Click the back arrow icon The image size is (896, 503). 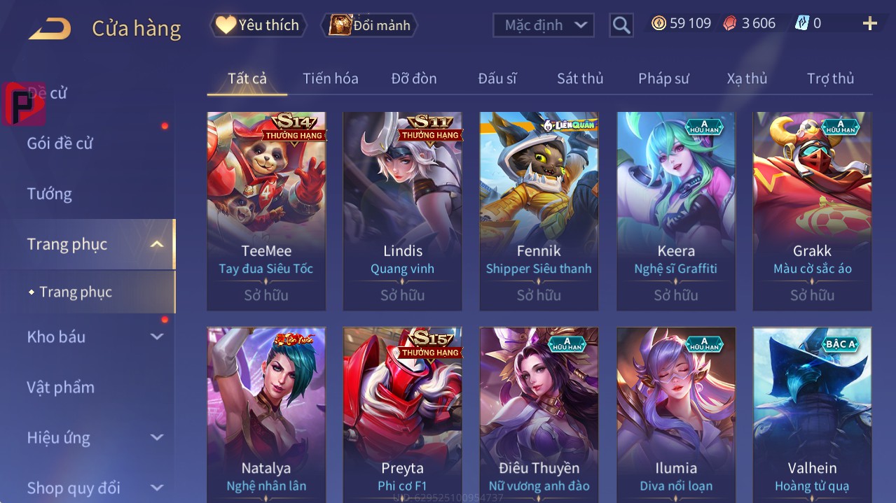click(x=50, y=29)
